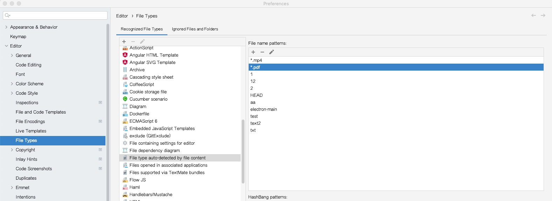Remove the selected file name pattern

[x=262, y=52]
